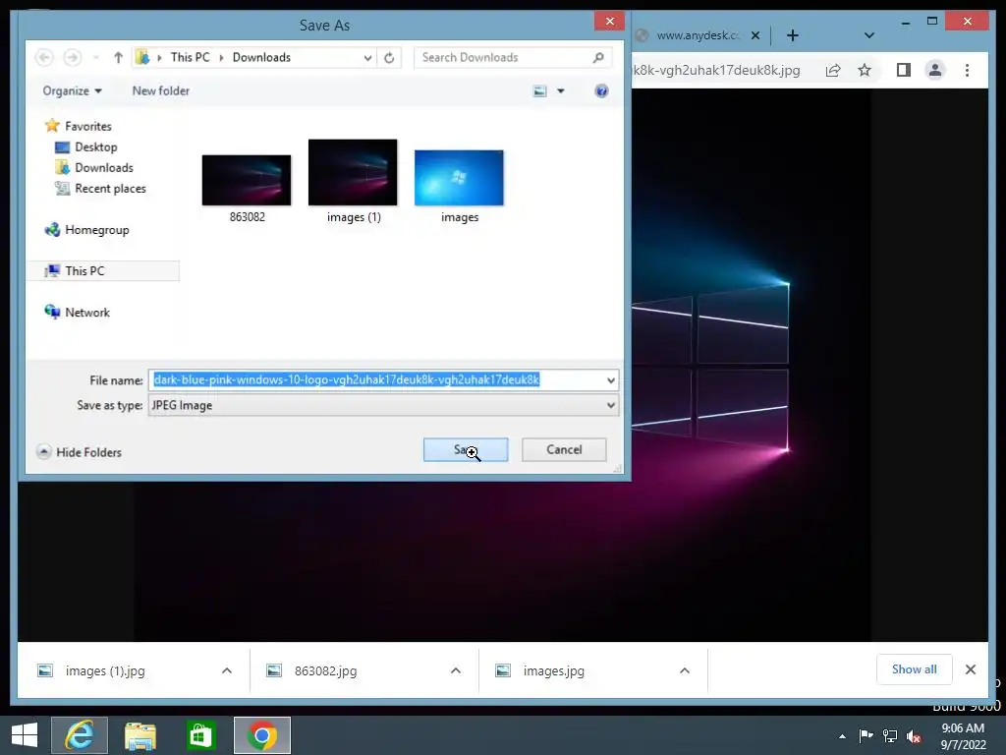
Task: Cancel the Save As dialog
Action: (x=564, y=450)
